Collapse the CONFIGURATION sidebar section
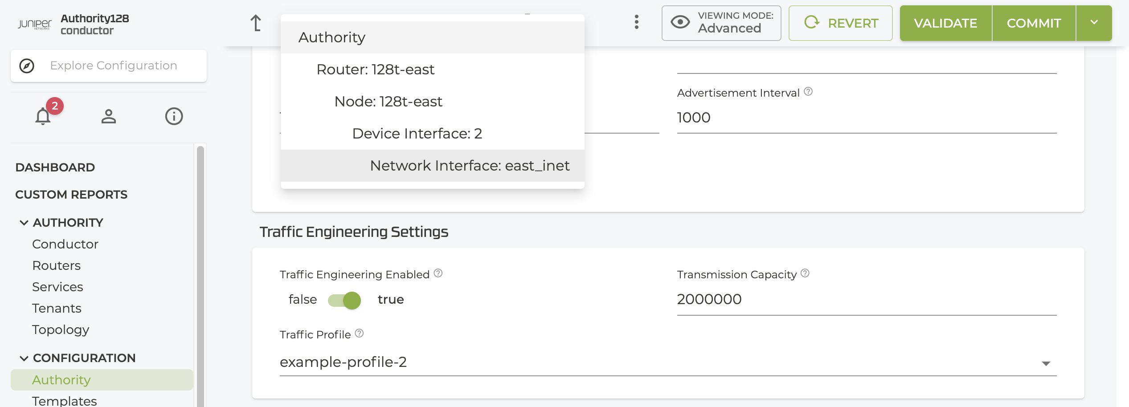Viewport: 1129px width, 407px height. click(x=24, y=358)
